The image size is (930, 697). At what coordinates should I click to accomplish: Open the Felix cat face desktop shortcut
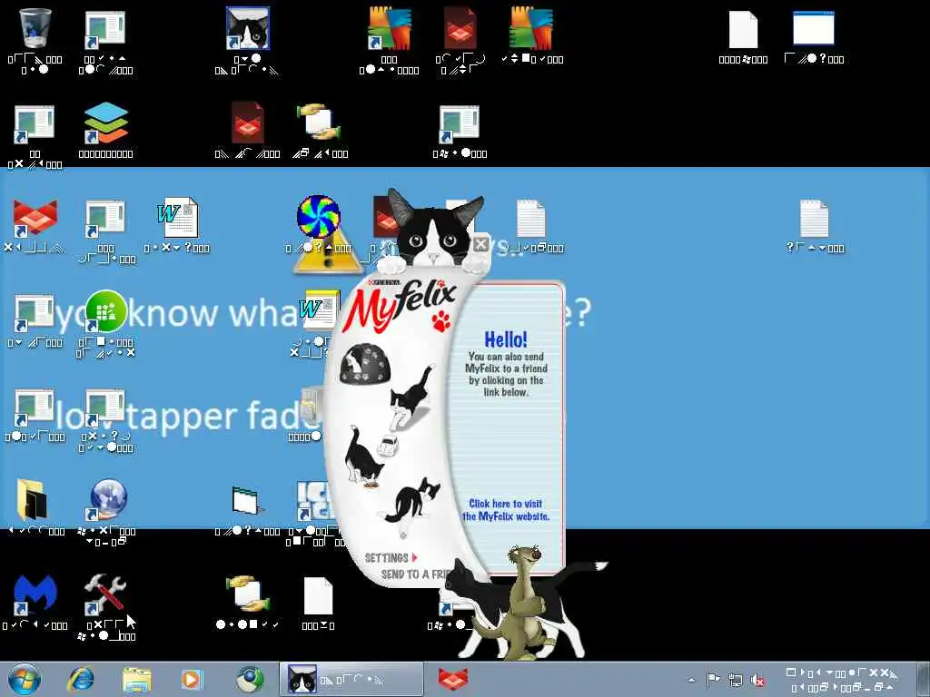248,28
